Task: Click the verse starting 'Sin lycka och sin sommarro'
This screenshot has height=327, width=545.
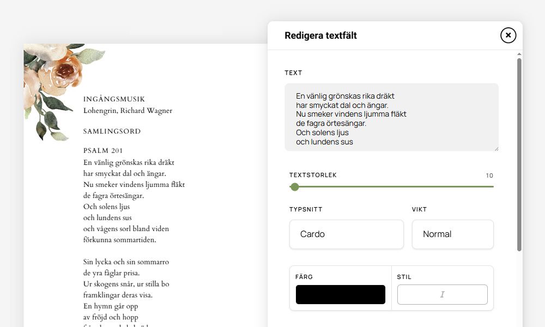Action: pyautogui.click(x=126, y=262)
